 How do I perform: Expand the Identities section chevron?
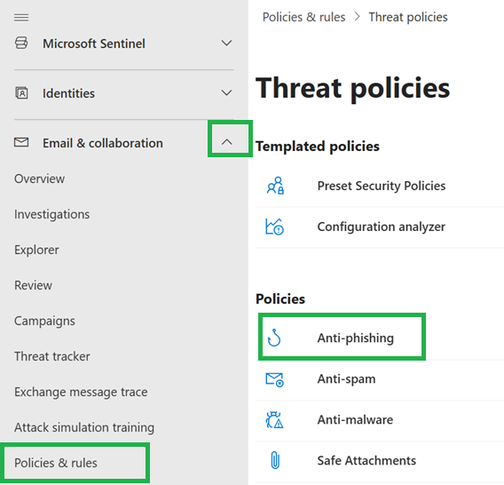coord(226,92)
